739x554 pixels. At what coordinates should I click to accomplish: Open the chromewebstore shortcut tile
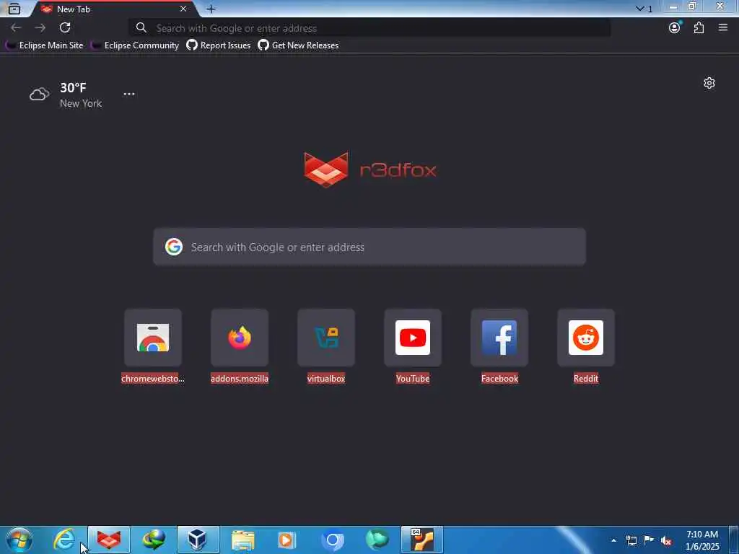click(x=153, y=338)
